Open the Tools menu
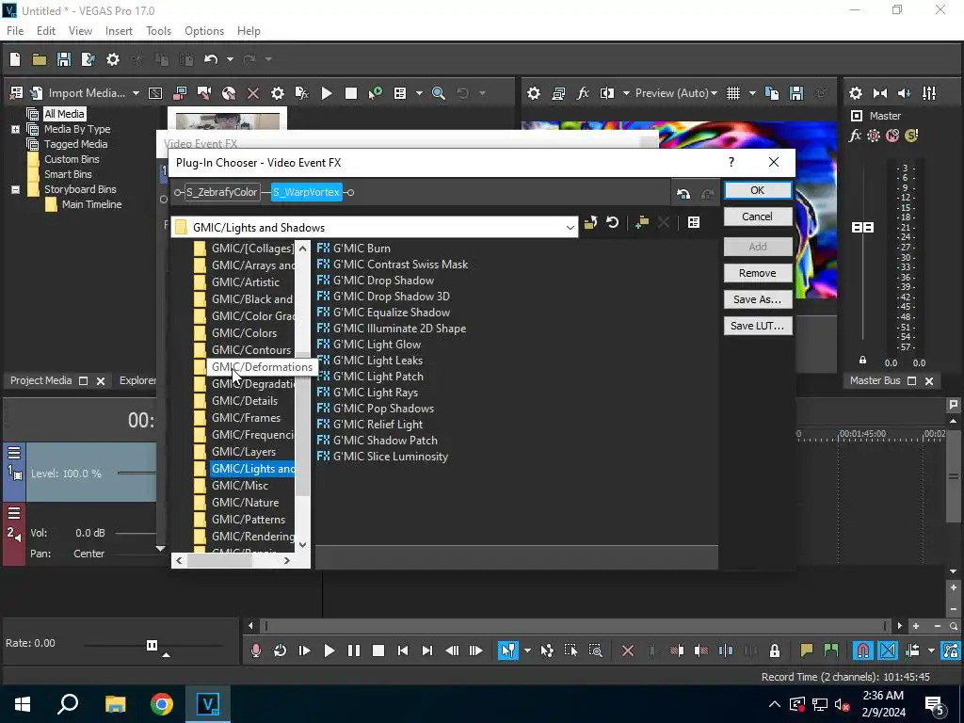The image size is (964, 723). [x=158, y=31]
